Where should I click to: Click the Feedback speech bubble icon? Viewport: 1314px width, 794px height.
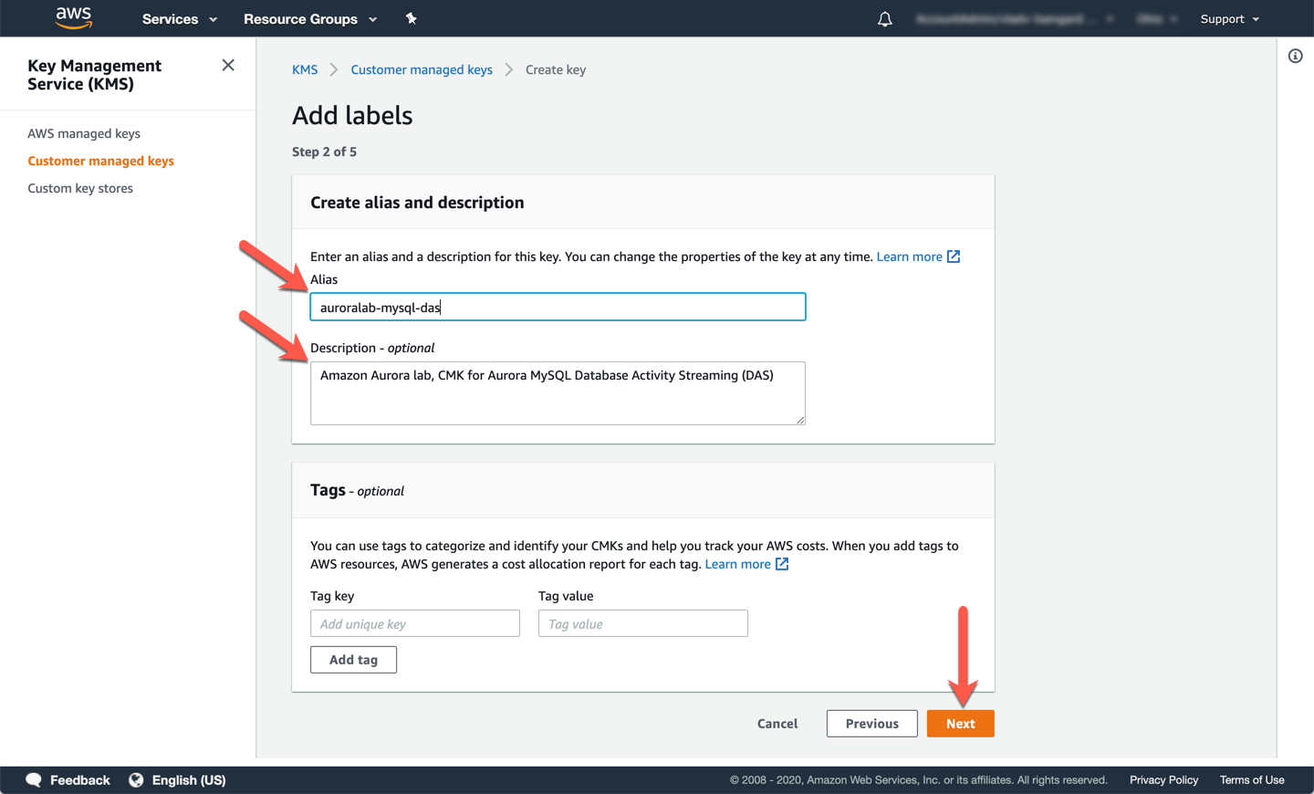35,779
